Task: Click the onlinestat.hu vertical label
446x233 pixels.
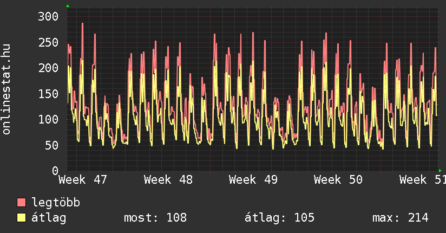Action: pyautogui.click(x=7, y=90)
